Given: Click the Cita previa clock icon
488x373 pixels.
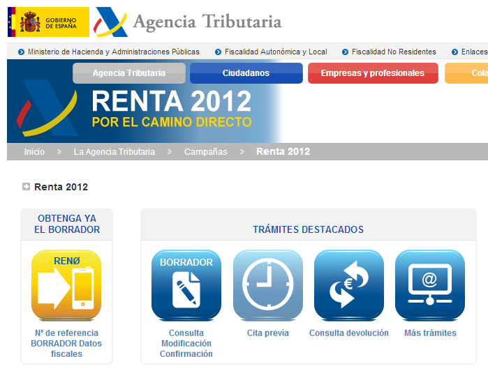Looking at the screenshot, I should [x=268, y=285].
